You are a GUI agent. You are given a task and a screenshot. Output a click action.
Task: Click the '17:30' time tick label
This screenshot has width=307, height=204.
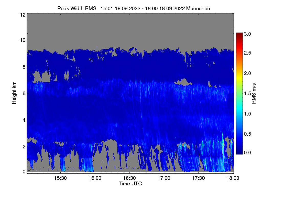pos(199,178)
